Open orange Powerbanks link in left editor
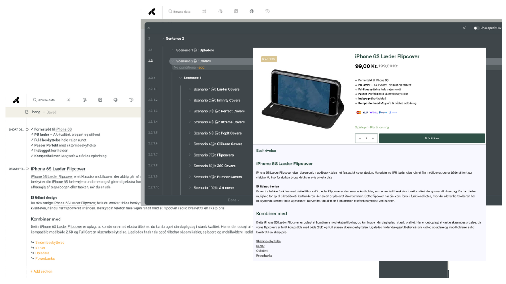Screen dimensions: 506x284 point(45,258)
